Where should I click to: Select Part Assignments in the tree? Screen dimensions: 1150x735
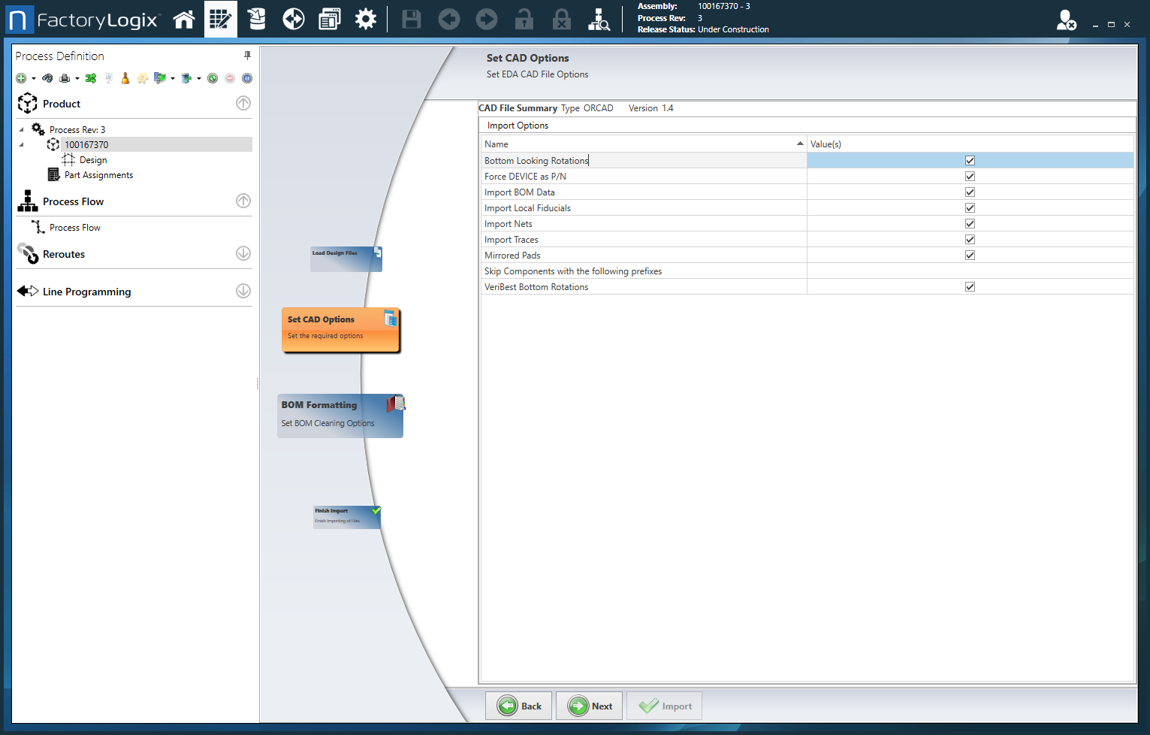[x=98, y=175]
